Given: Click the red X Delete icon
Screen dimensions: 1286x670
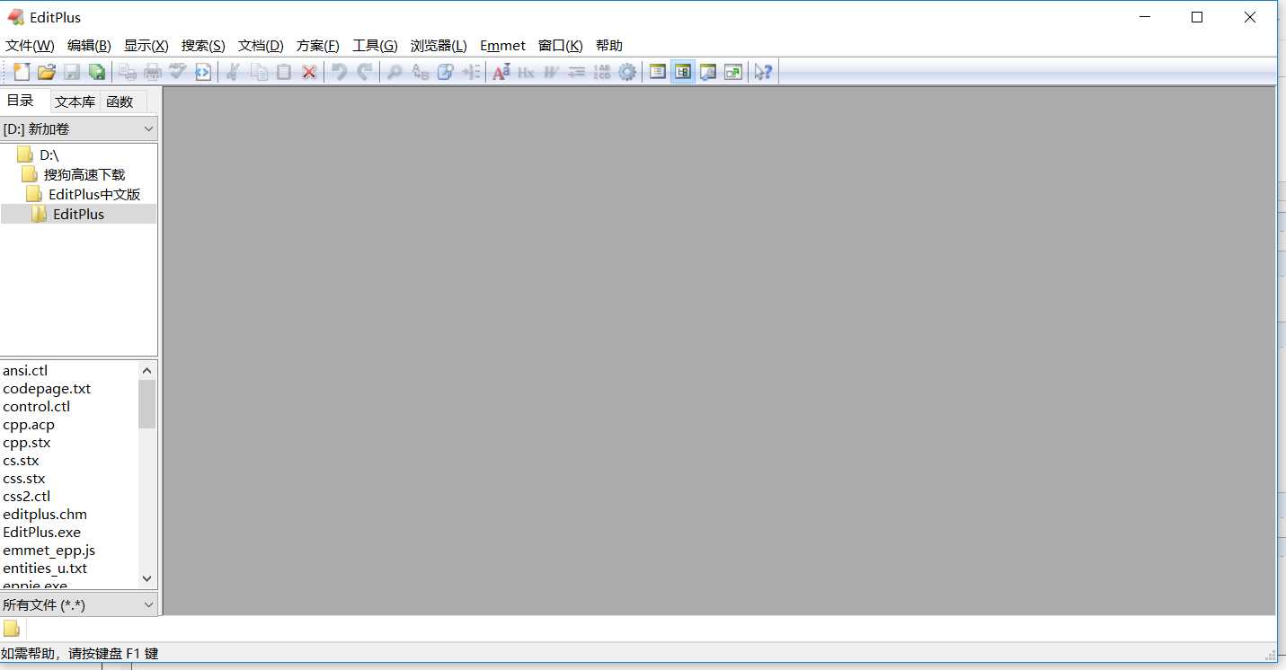Looking at the screenshot, I should pyautogui.click(x=309, y=72).
